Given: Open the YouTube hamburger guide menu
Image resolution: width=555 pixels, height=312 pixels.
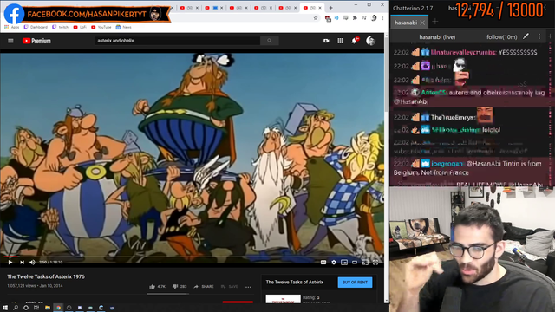Looking at the screenshot, I should point(10,41).
